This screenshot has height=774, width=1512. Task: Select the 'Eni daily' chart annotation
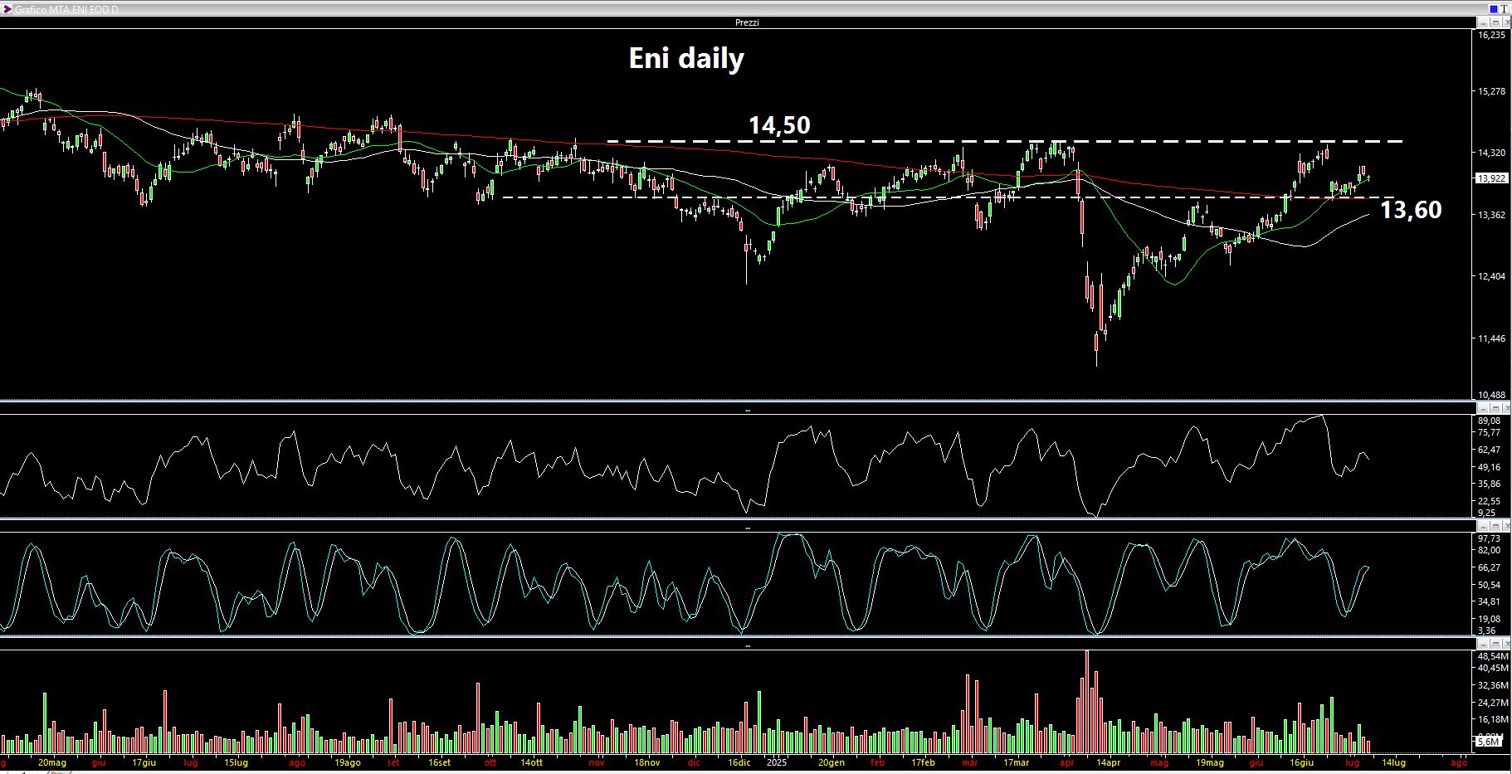pyautogui.click(x=686, y=59)
